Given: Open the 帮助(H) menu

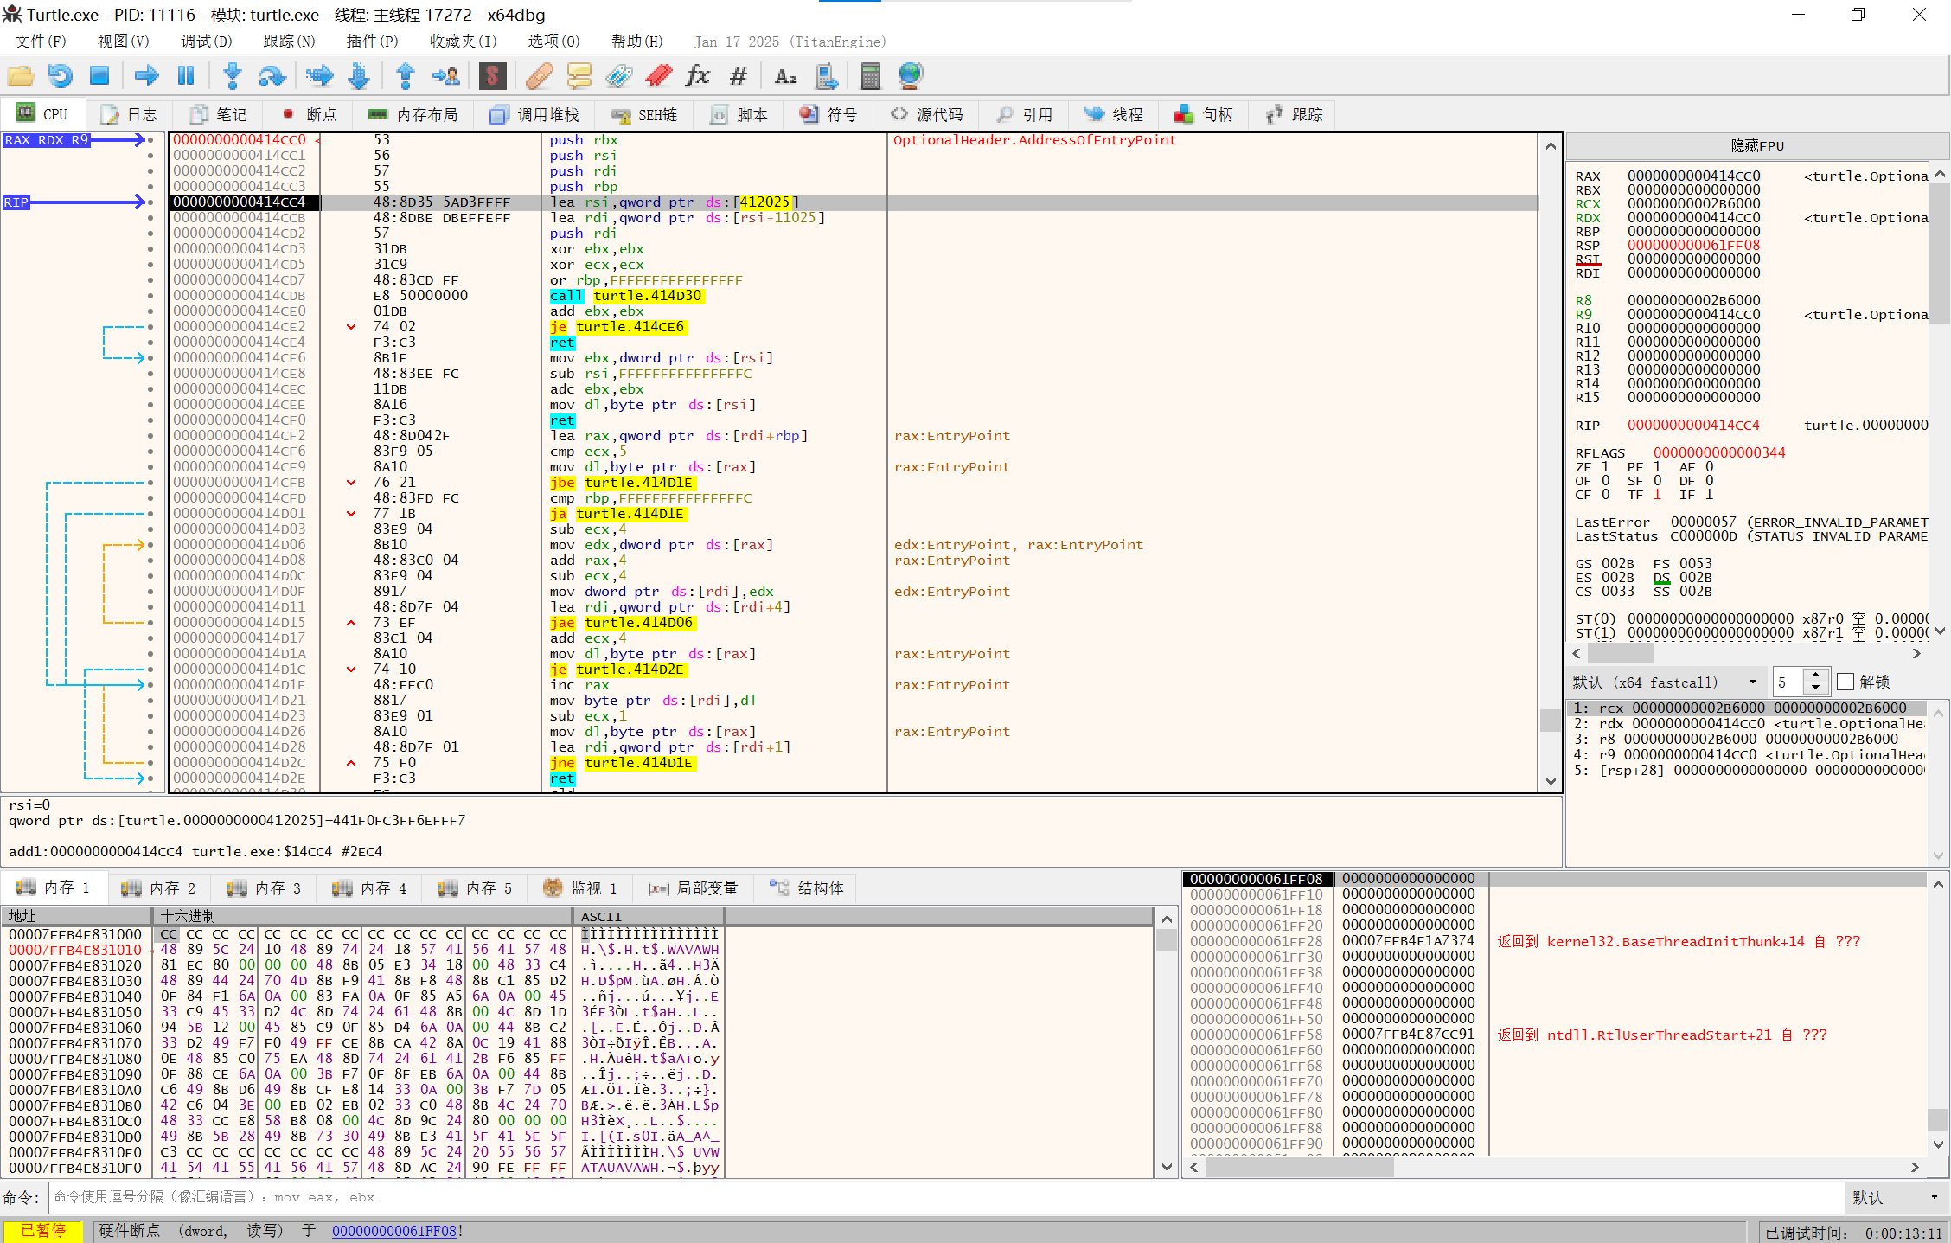Looking at the screenshot, I should tap(636, 42).
